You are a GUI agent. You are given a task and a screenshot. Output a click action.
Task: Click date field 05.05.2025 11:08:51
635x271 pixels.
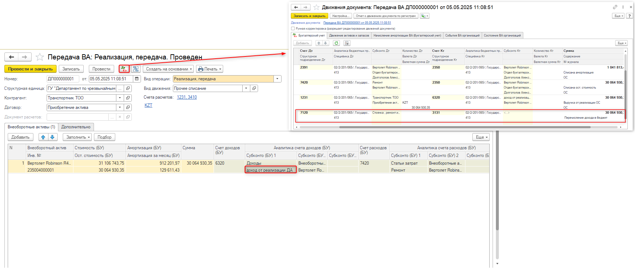[x=111, y=79]
